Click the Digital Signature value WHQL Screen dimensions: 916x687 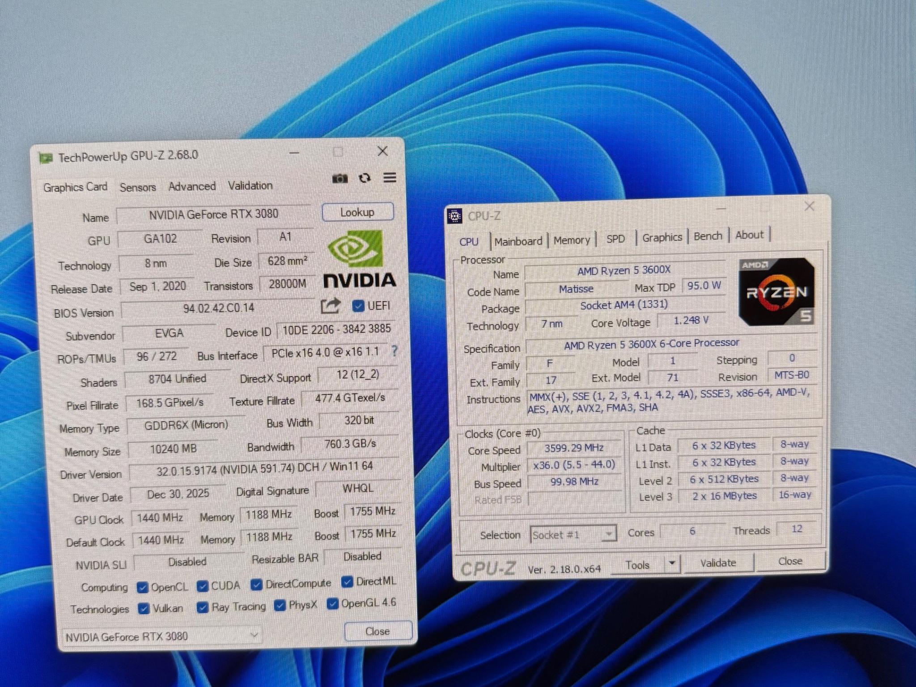click(x=358, y=489)
